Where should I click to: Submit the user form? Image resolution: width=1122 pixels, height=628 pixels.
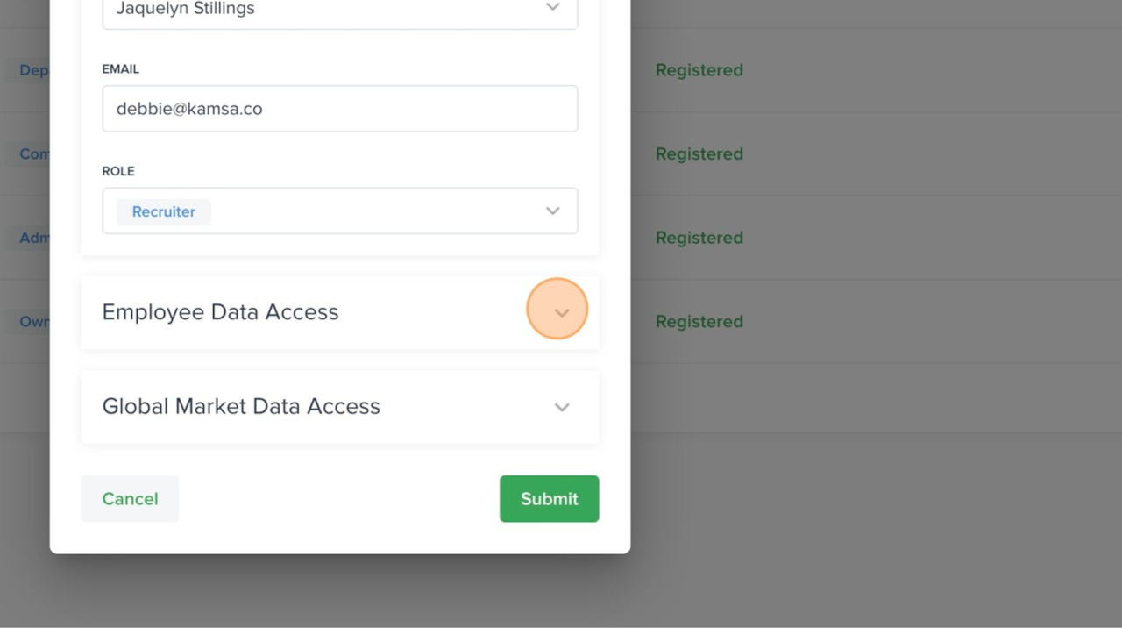click(549, 499)
